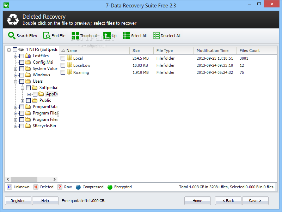Expand the ProgramData tree node
Image resolution: width=282 pixels, height=212 pixels.
[16, 107]
